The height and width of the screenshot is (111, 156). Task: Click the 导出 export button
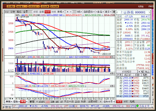(x=147, y=72)
